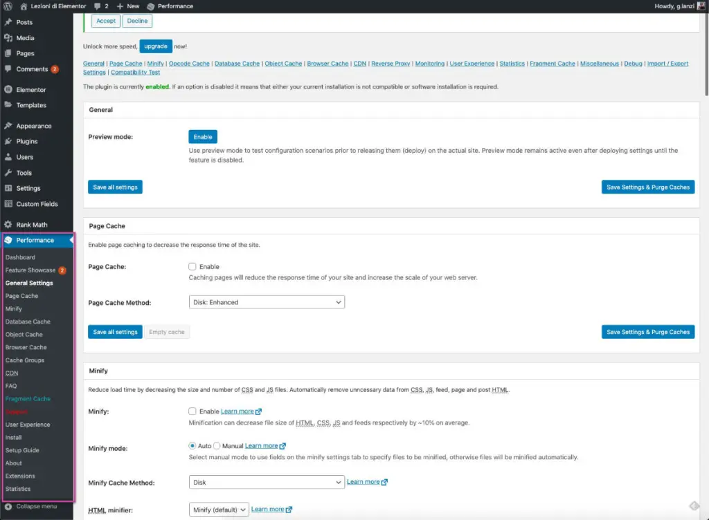Jump to Opcode Cache anchor link
This screenshot has height=520, width=709.
point(189,64)
